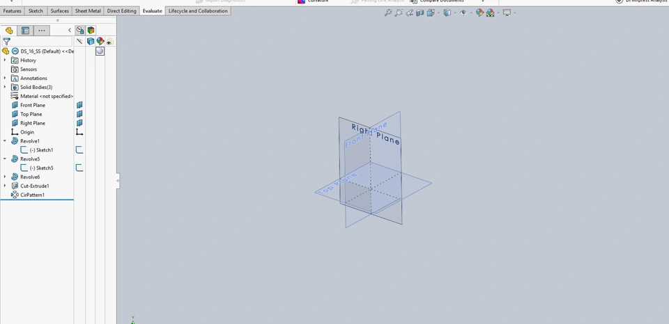The width and height of the screenshot is (669, 324).
Task: Open the PropertyManager tab
Action: click(x=25, y=30)
